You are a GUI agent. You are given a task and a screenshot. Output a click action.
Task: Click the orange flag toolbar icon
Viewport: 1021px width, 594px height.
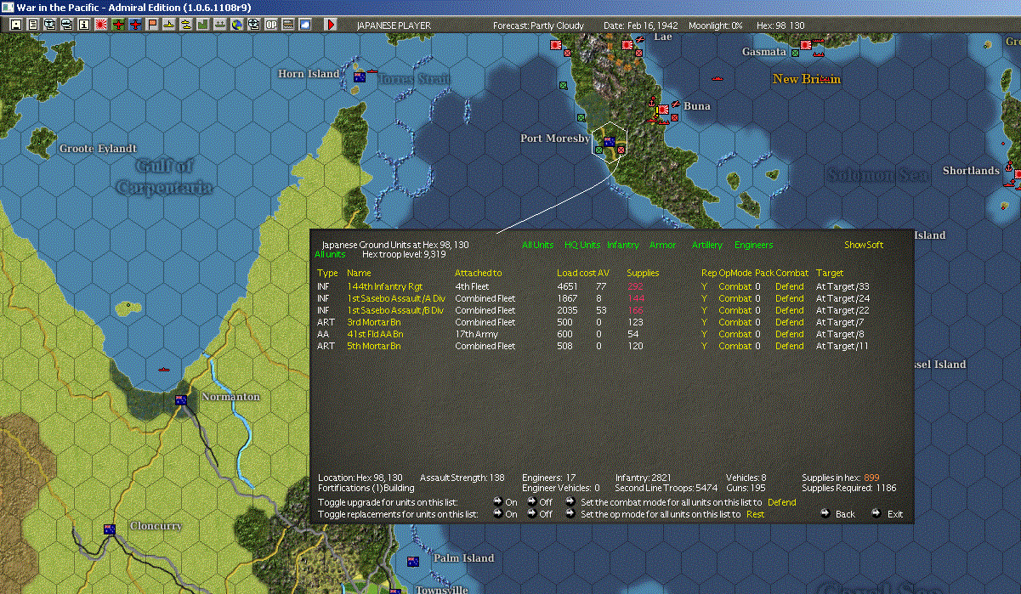151,25
